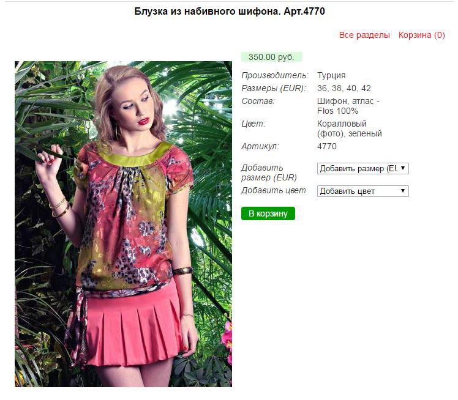
Task: Click the Шифон, атлас composition text
Action: pos(348,106)
